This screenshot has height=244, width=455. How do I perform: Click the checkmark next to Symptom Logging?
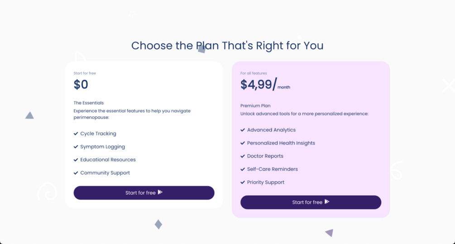[x=76, y=147]
